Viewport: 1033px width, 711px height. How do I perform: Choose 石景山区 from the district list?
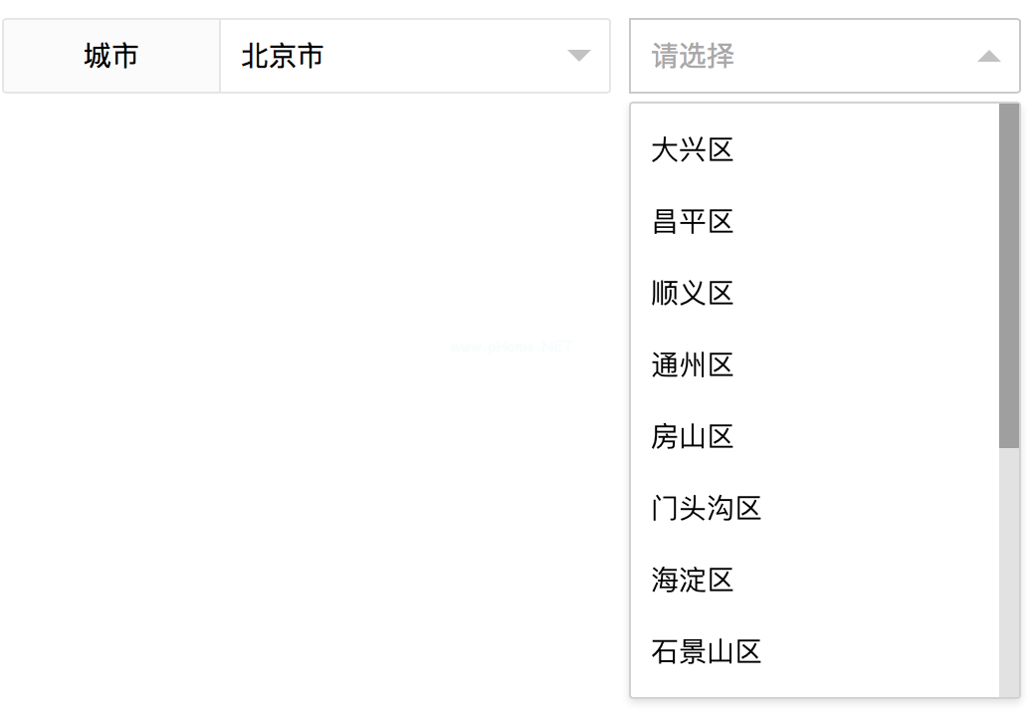click(x=707, y=652)
